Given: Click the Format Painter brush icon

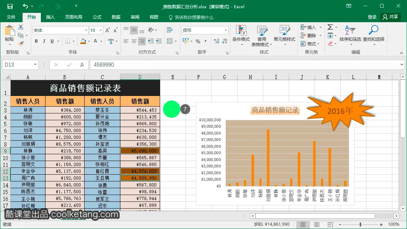Looking at the screenshot, I should pos(21,44).
